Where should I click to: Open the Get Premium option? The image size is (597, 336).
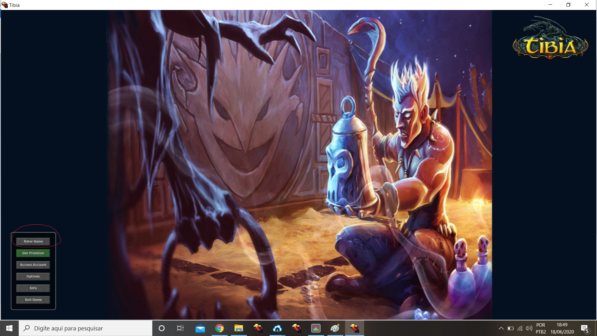point(33,253)
